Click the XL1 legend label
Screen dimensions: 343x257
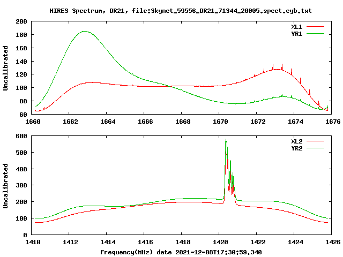296,27
